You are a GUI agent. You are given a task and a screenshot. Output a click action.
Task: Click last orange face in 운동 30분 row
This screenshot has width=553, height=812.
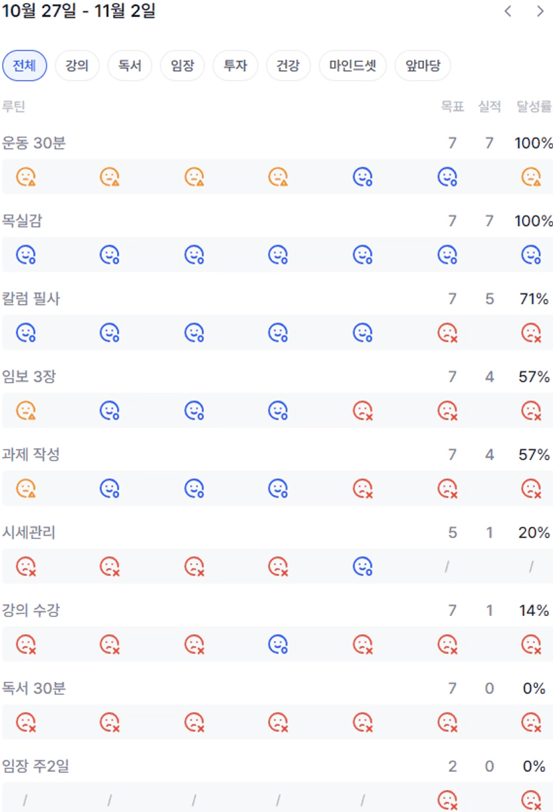(x=531, y=177)
